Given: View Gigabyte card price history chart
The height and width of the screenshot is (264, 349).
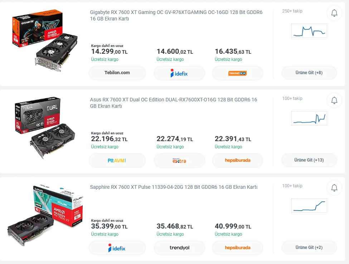Looking at the screenshot, I should click(309, 31).
